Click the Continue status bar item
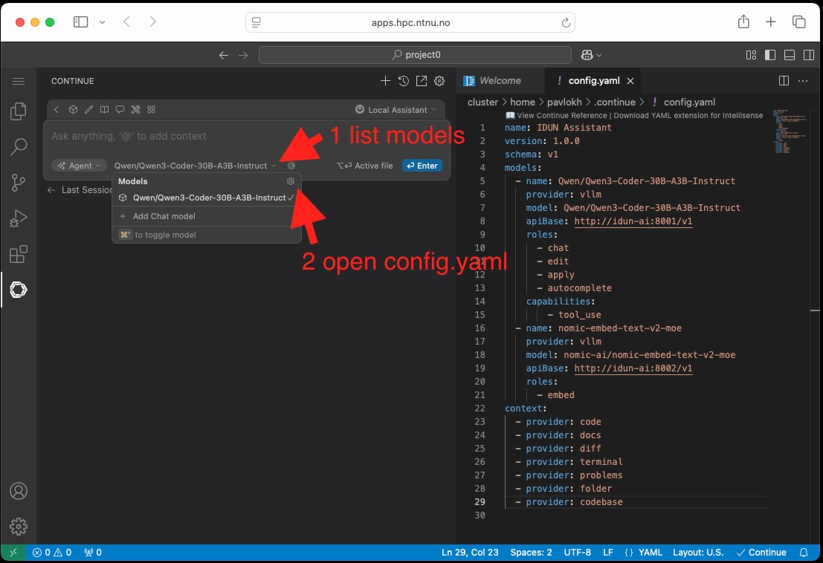The image size is (823, 563). (x=761, y=553)
